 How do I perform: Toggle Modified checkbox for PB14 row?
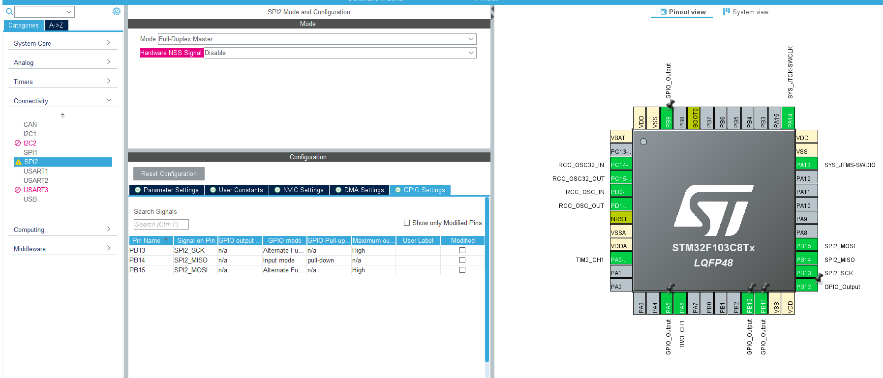point(462,260)
